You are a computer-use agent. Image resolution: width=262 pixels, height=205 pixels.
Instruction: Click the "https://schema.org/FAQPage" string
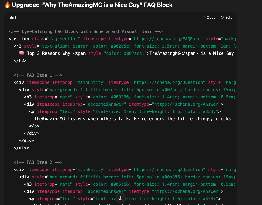[167, 39]
